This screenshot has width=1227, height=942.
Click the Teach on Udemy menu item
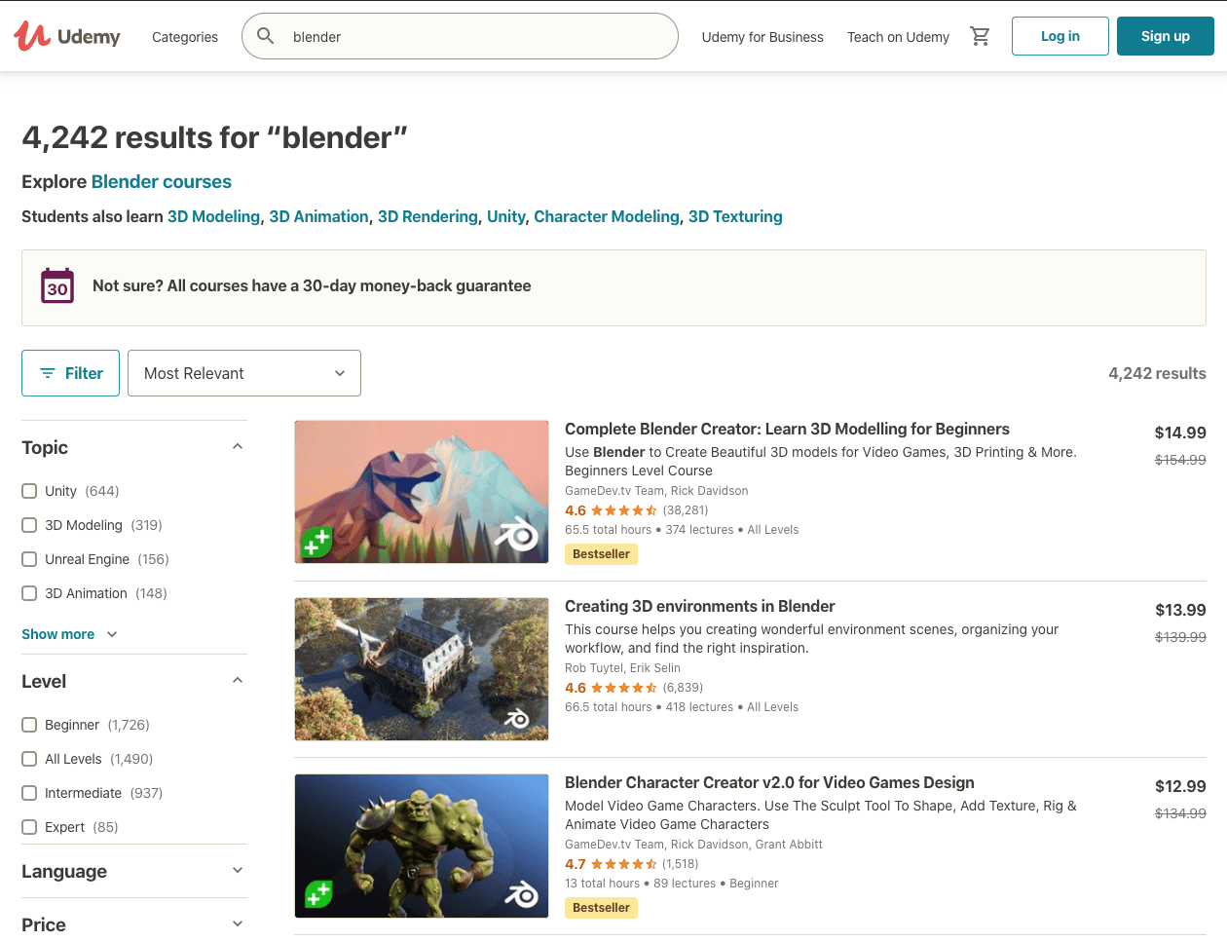click(898, 37)
